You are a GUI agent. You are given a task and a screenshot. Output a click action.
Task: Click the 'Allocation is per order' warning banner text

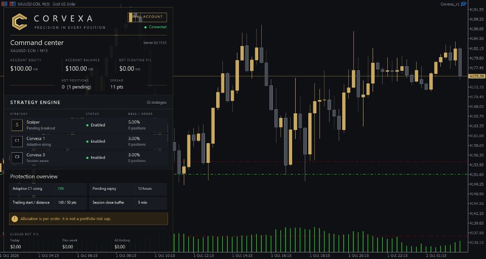coord(66,219)
